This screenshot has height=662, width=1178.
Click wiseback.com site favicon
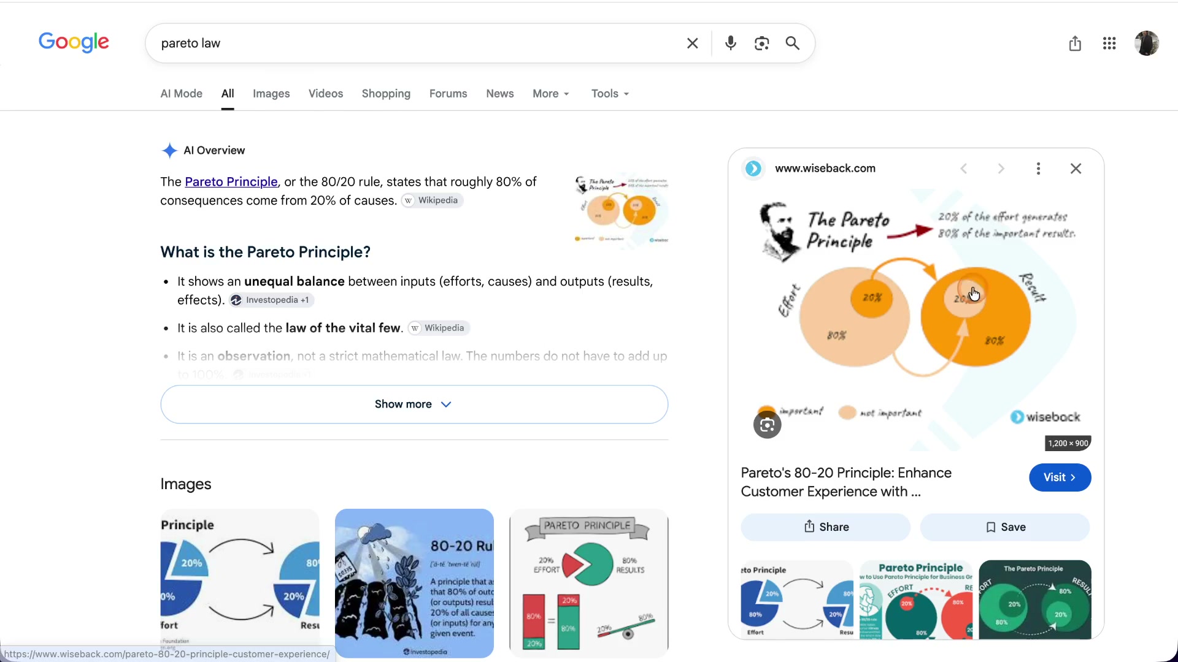click(753, 169)
